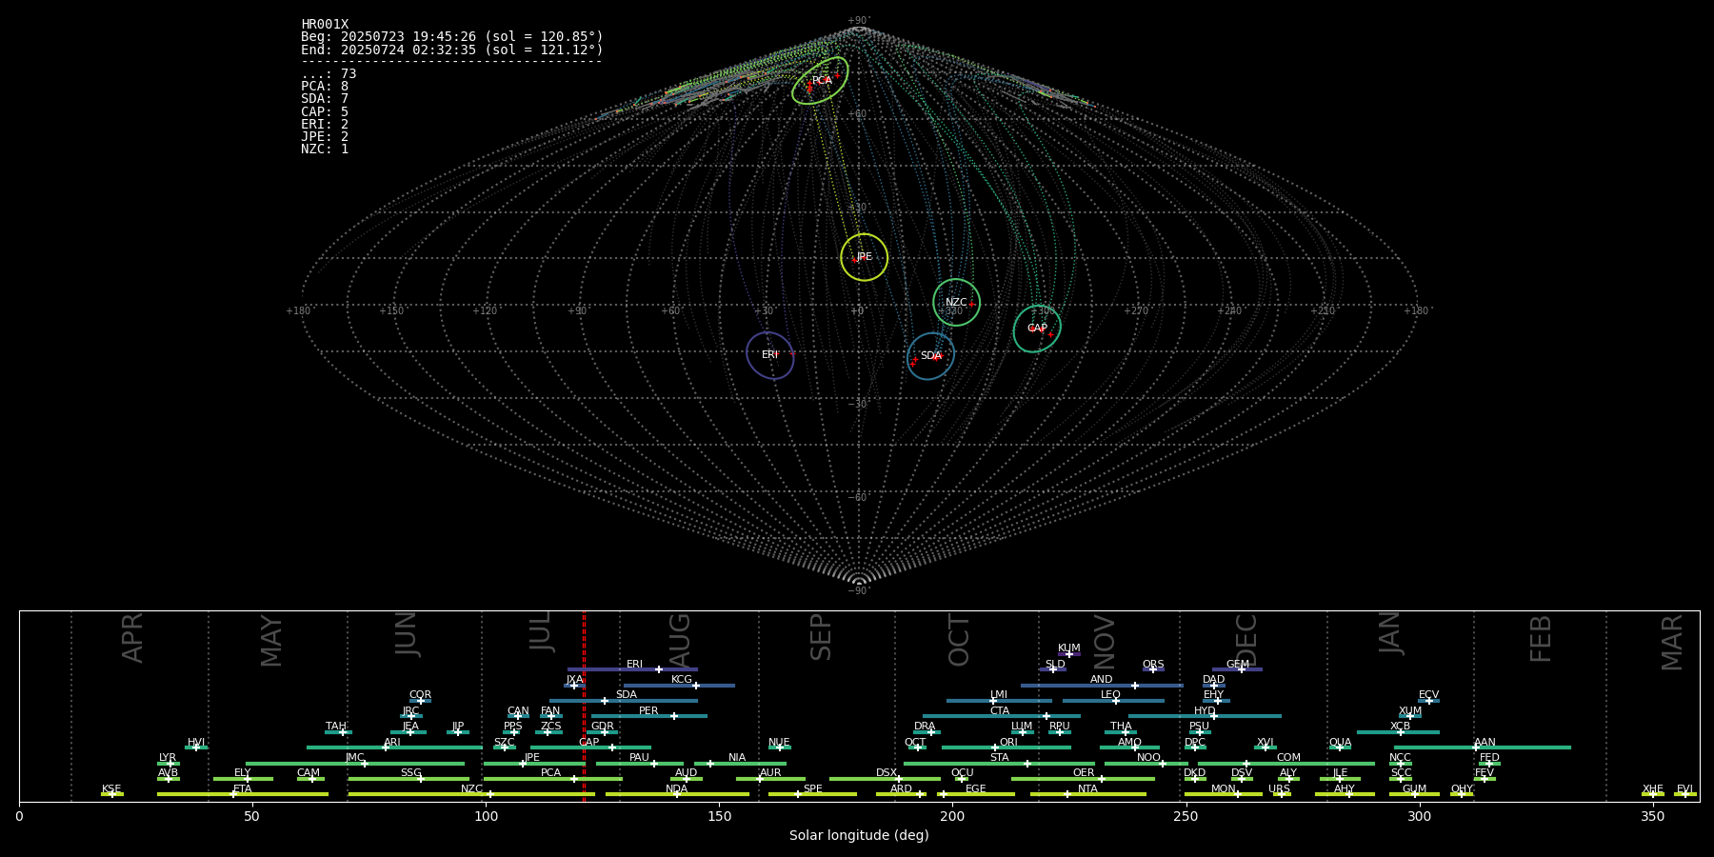Select the AAN shower bar in the timeline
Image resolution: width=1714 pixels, height=857 pixels.
(x=1483, y=747)
